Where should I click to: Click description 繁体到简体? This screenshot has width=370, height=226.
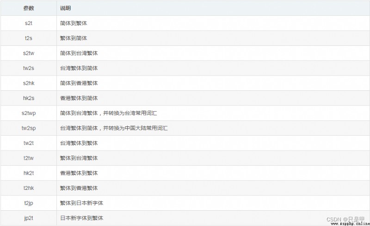[74, 38]
